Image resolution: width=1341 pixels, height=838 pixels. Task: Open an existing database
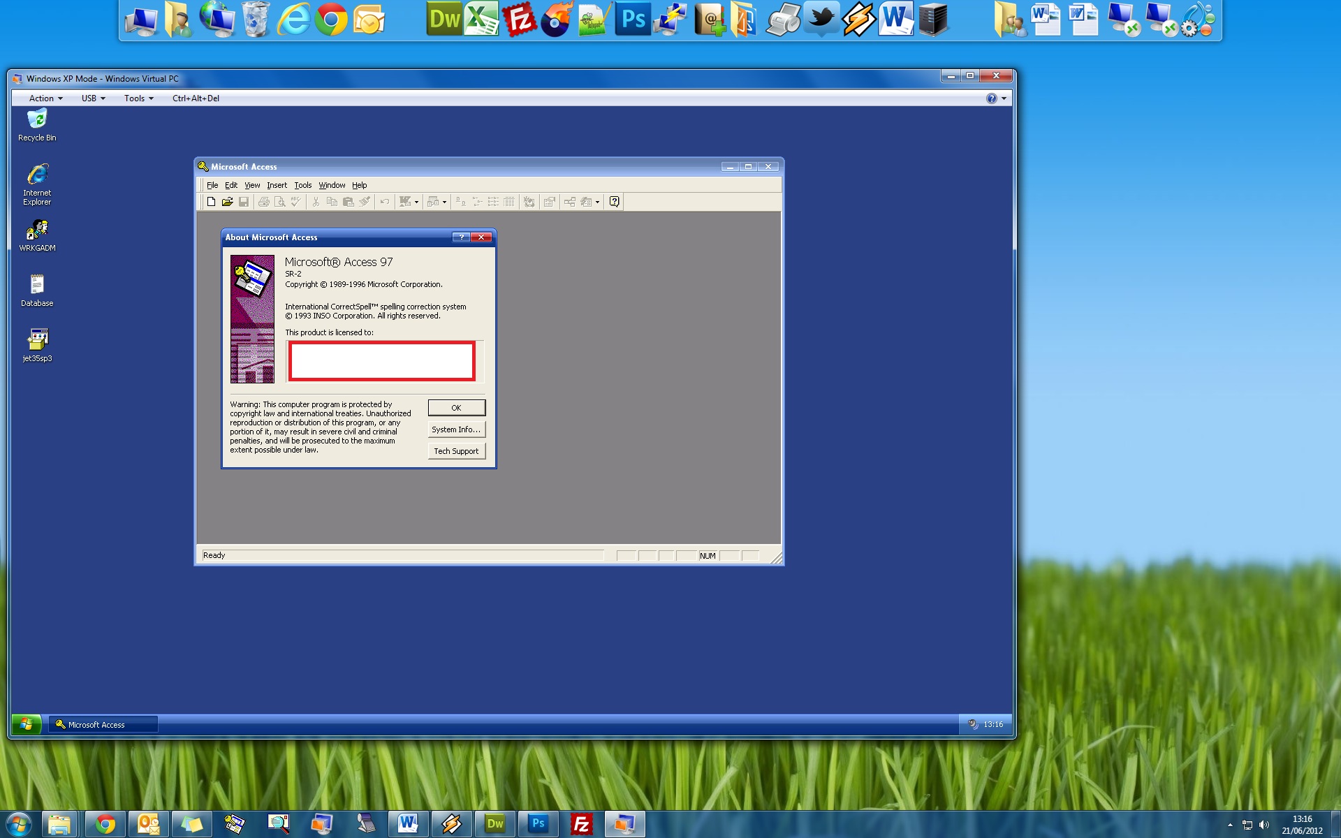228,202
